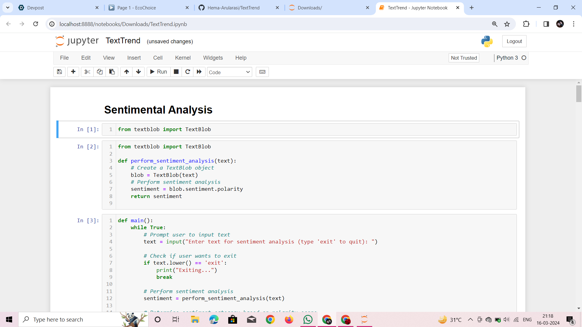Restart the kernel using the circular arrow
582x327 pixels.
[188, 72]
